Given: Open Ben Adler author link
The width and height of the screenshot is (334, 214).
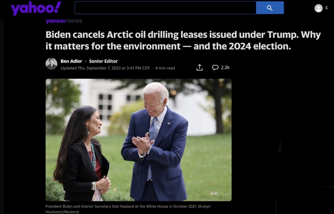Looking at the screenshot, I should coord(71,61).
